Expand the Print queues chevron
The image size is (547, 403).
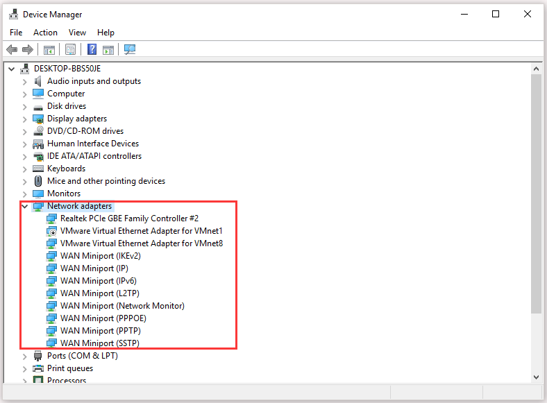(x=24, y=369)
